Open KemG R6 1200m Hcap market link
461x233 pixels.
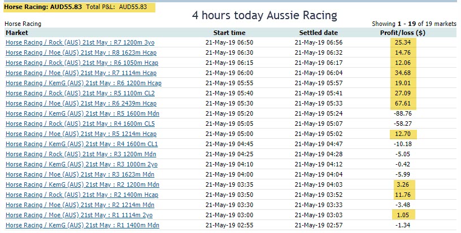[x=84, y=83]
